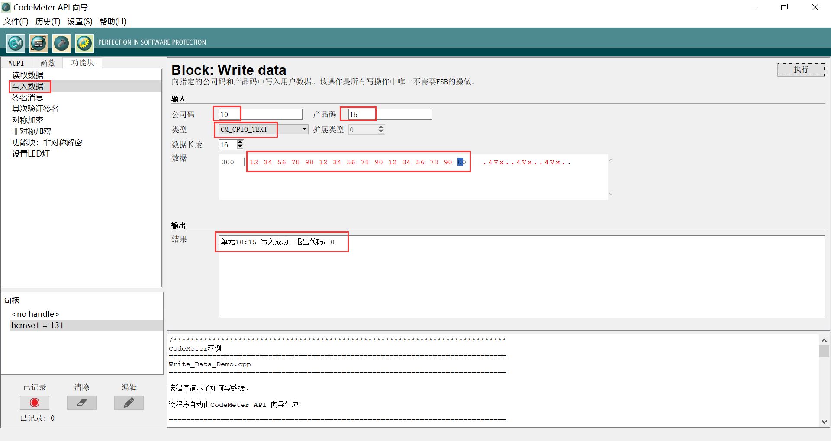Minimize the CodeMeter API window
The width and height of the screenshot is (831, 441).
coord(754,7)
